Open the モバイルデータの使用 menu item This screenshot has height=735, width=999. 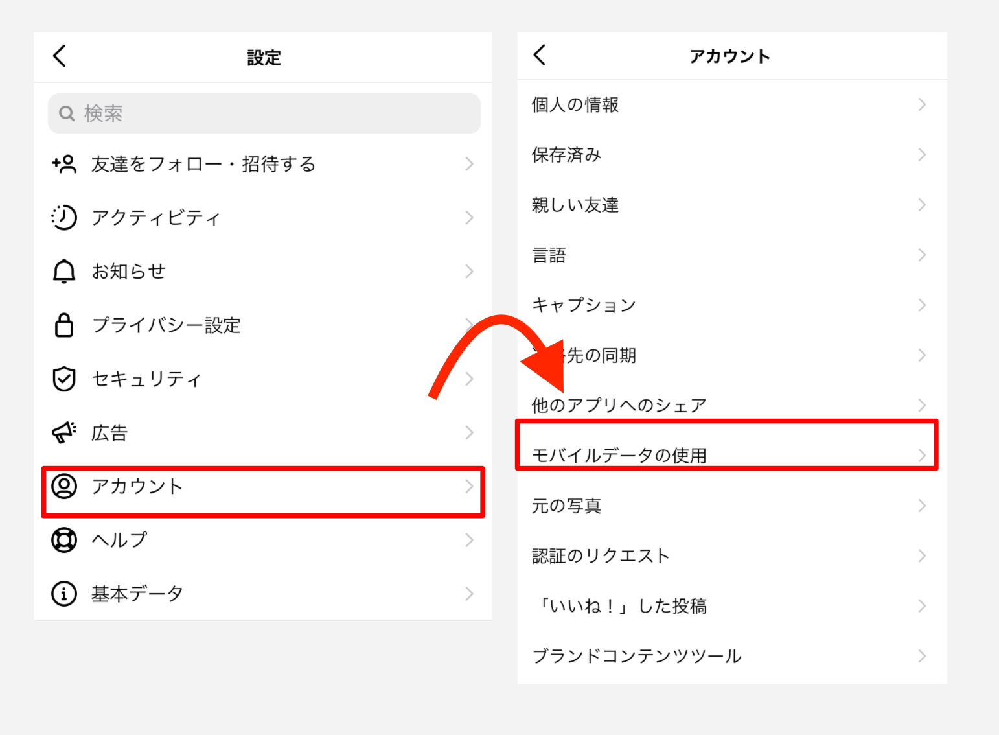coord(619,455)
